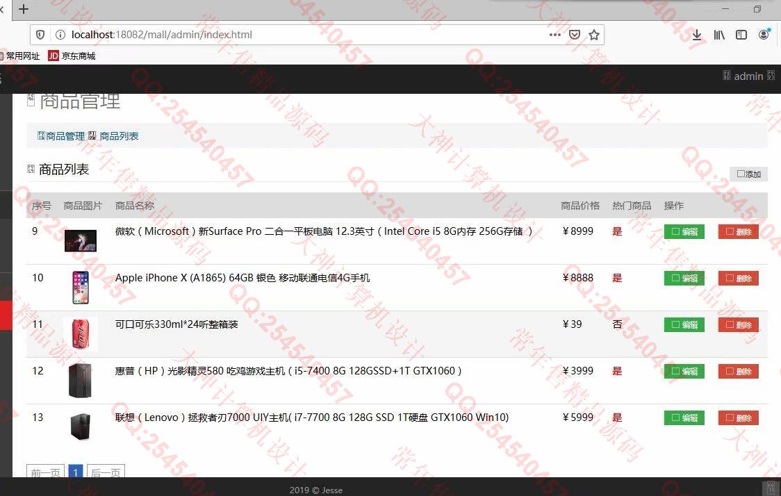The height and width of the screenshot is (496, 781).
Task: Save page to Pocket
Action: (575, 34)
